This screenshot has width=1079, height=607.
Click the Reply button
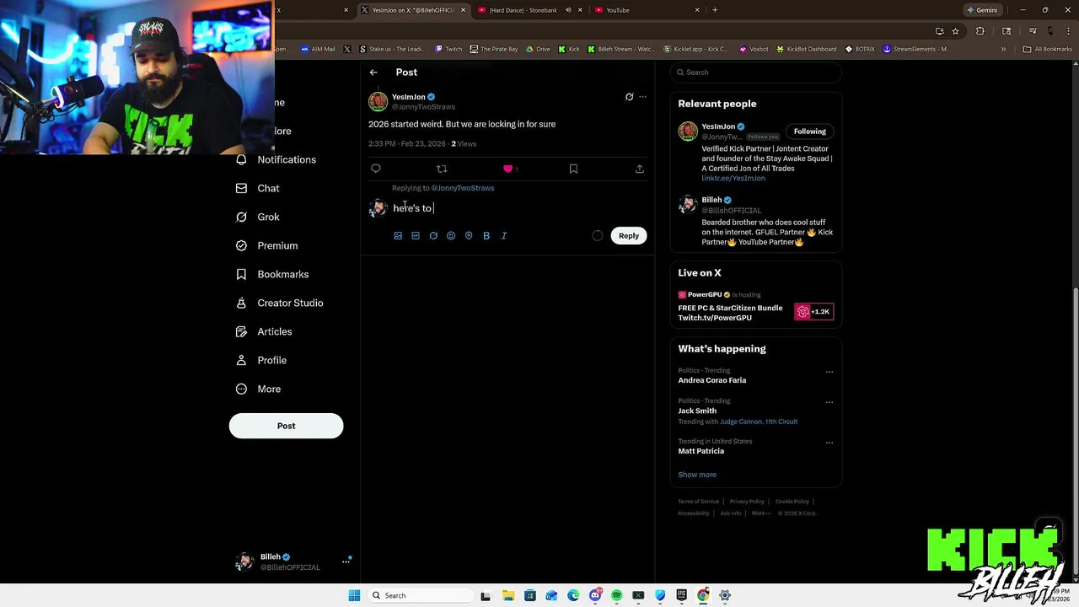[x=629, y=236]
